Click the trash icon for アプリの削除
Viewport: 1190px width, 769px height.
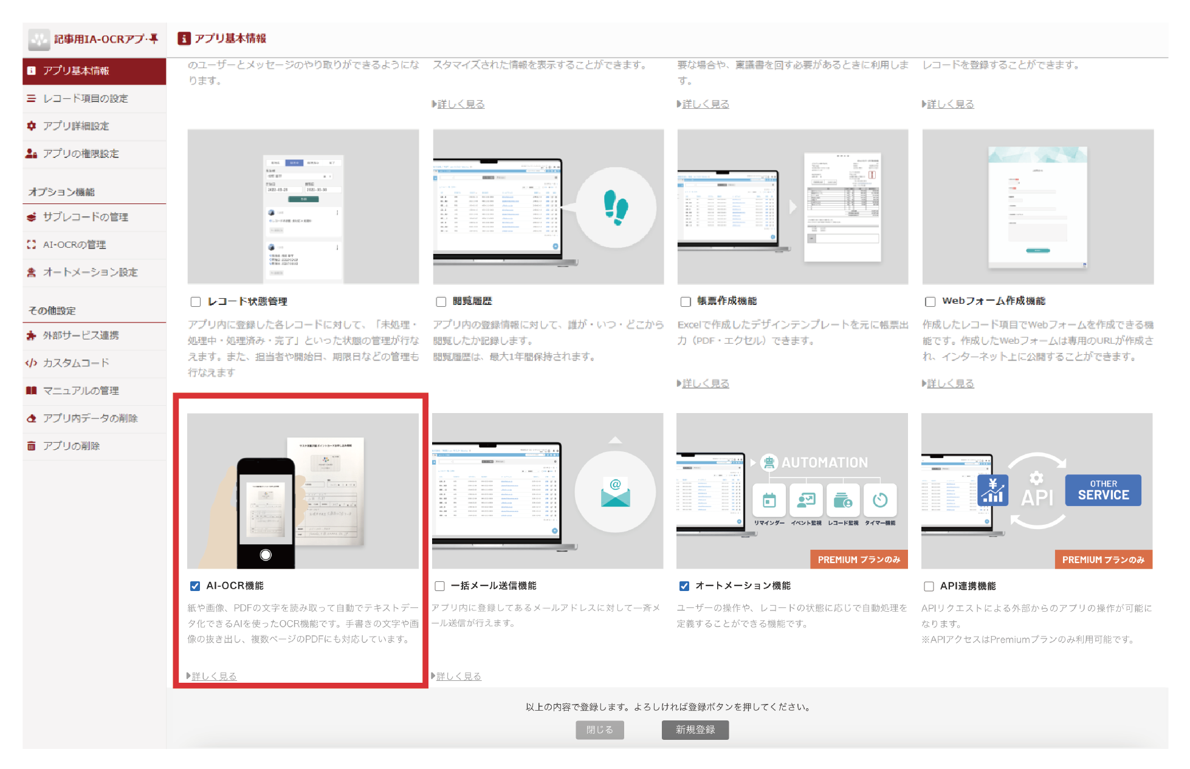tap(32, 446)
